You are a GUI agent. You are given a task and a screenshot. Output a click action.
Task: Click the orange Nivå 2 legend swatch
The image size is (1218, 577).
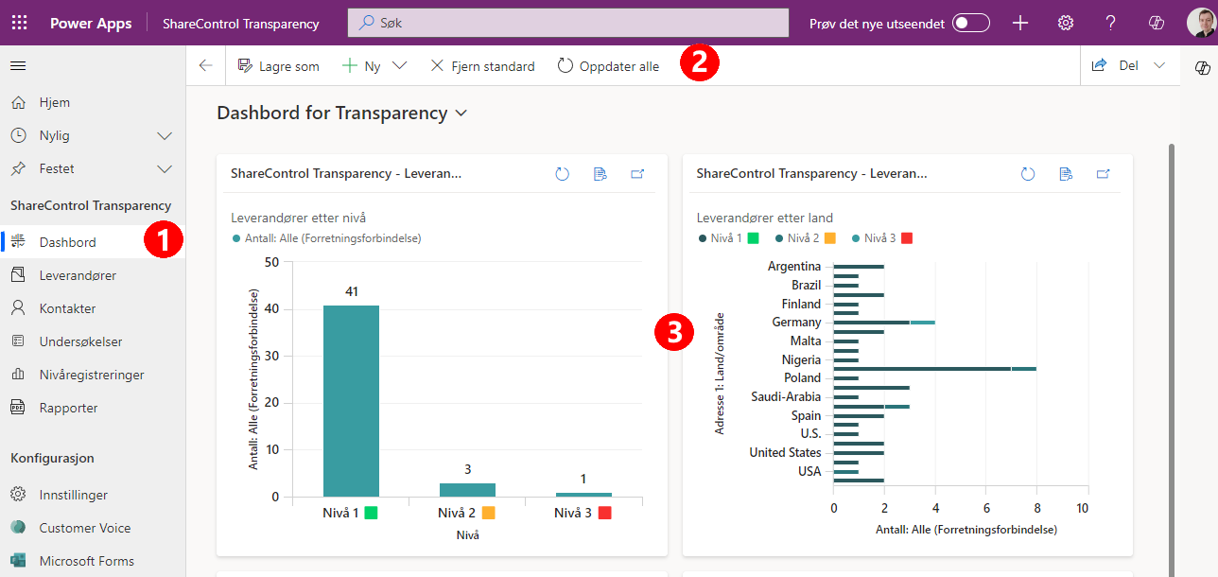832,238
